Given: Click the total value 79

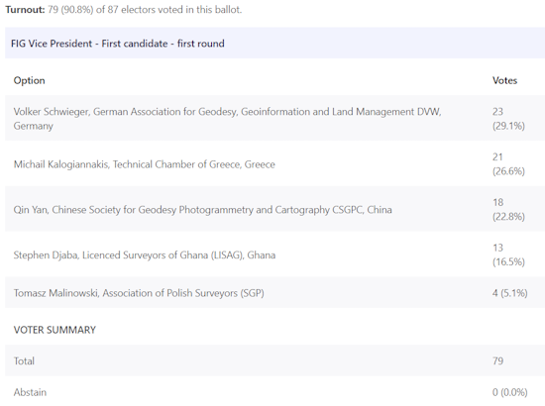Looking at the screenshot, I should 497,360.
